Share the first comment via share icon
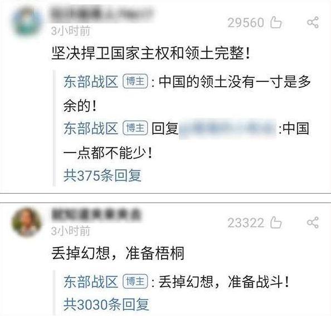Viewport: 331px width, 316px height. (313, 22)
